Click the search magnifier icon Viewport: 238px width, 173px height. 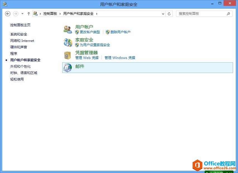228,13
